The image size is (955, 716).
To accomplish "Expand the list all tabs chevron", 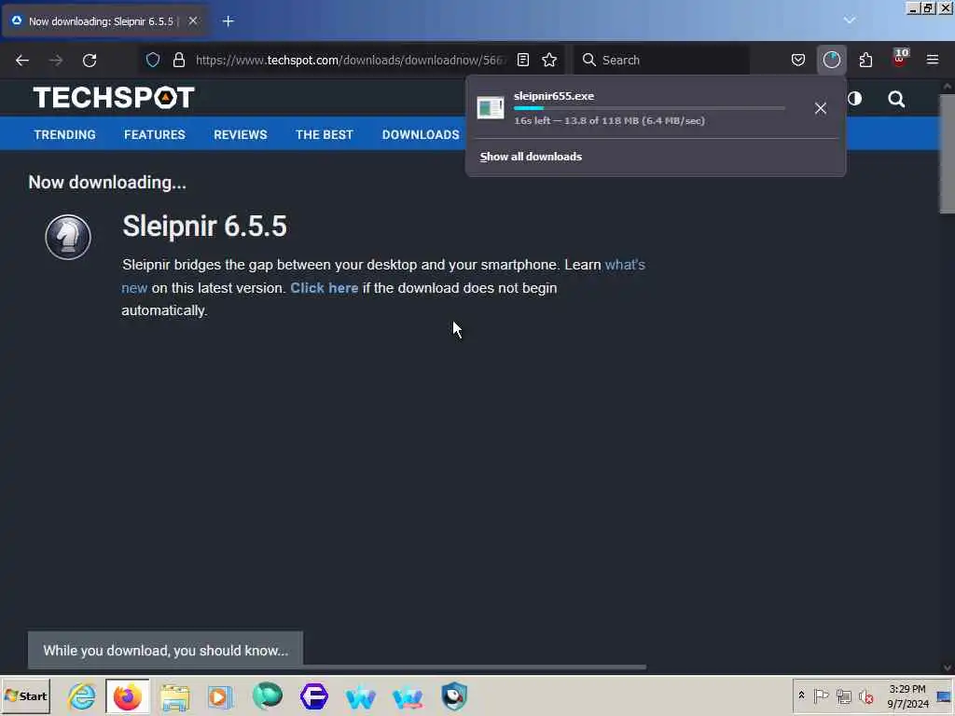I will 850,21.
